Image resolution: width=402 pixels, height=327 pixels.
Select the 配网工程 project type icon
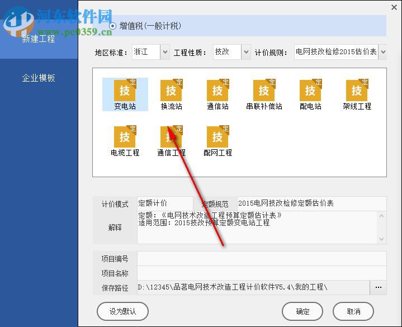point(217,141)
